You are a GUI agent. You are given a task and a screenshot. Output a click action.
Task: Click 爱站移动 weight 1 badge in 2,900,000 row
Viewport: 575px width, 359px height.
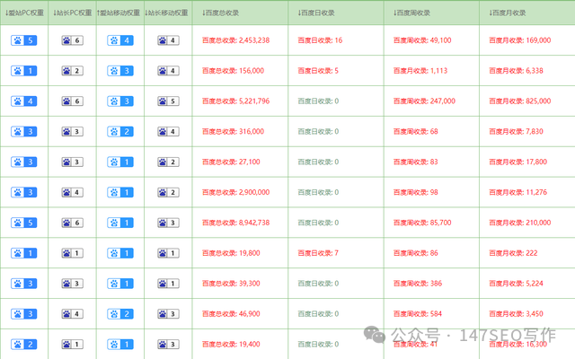click(120, 192)
